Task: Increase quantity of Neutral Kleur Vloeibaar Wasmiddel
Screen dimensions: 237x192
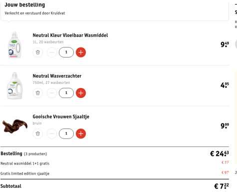Action: pyautogui.click(x=81, y=52)
